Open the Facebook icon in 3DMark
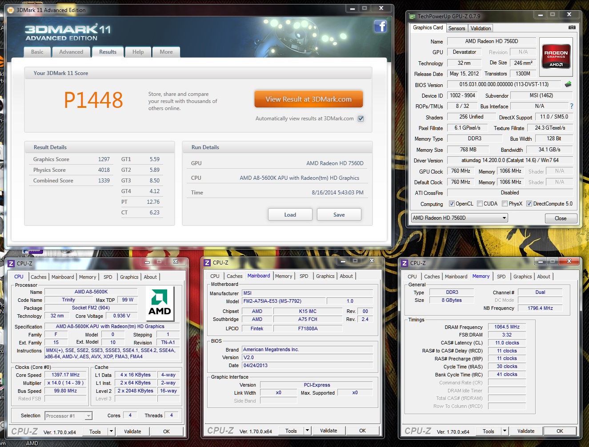The image size is (589, 447). click(x=381, y=27)
